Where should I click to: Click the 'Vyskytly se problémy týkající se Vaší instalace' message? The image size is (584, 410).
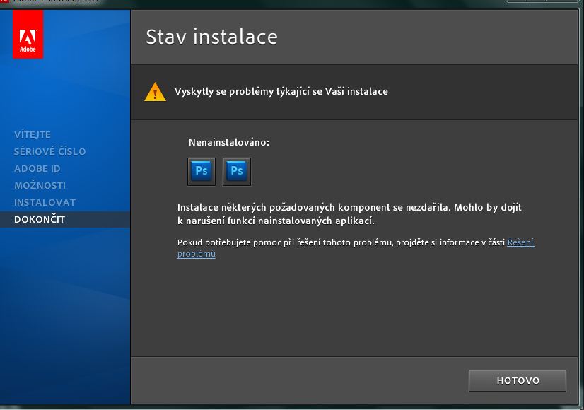(x=281, y=92)
